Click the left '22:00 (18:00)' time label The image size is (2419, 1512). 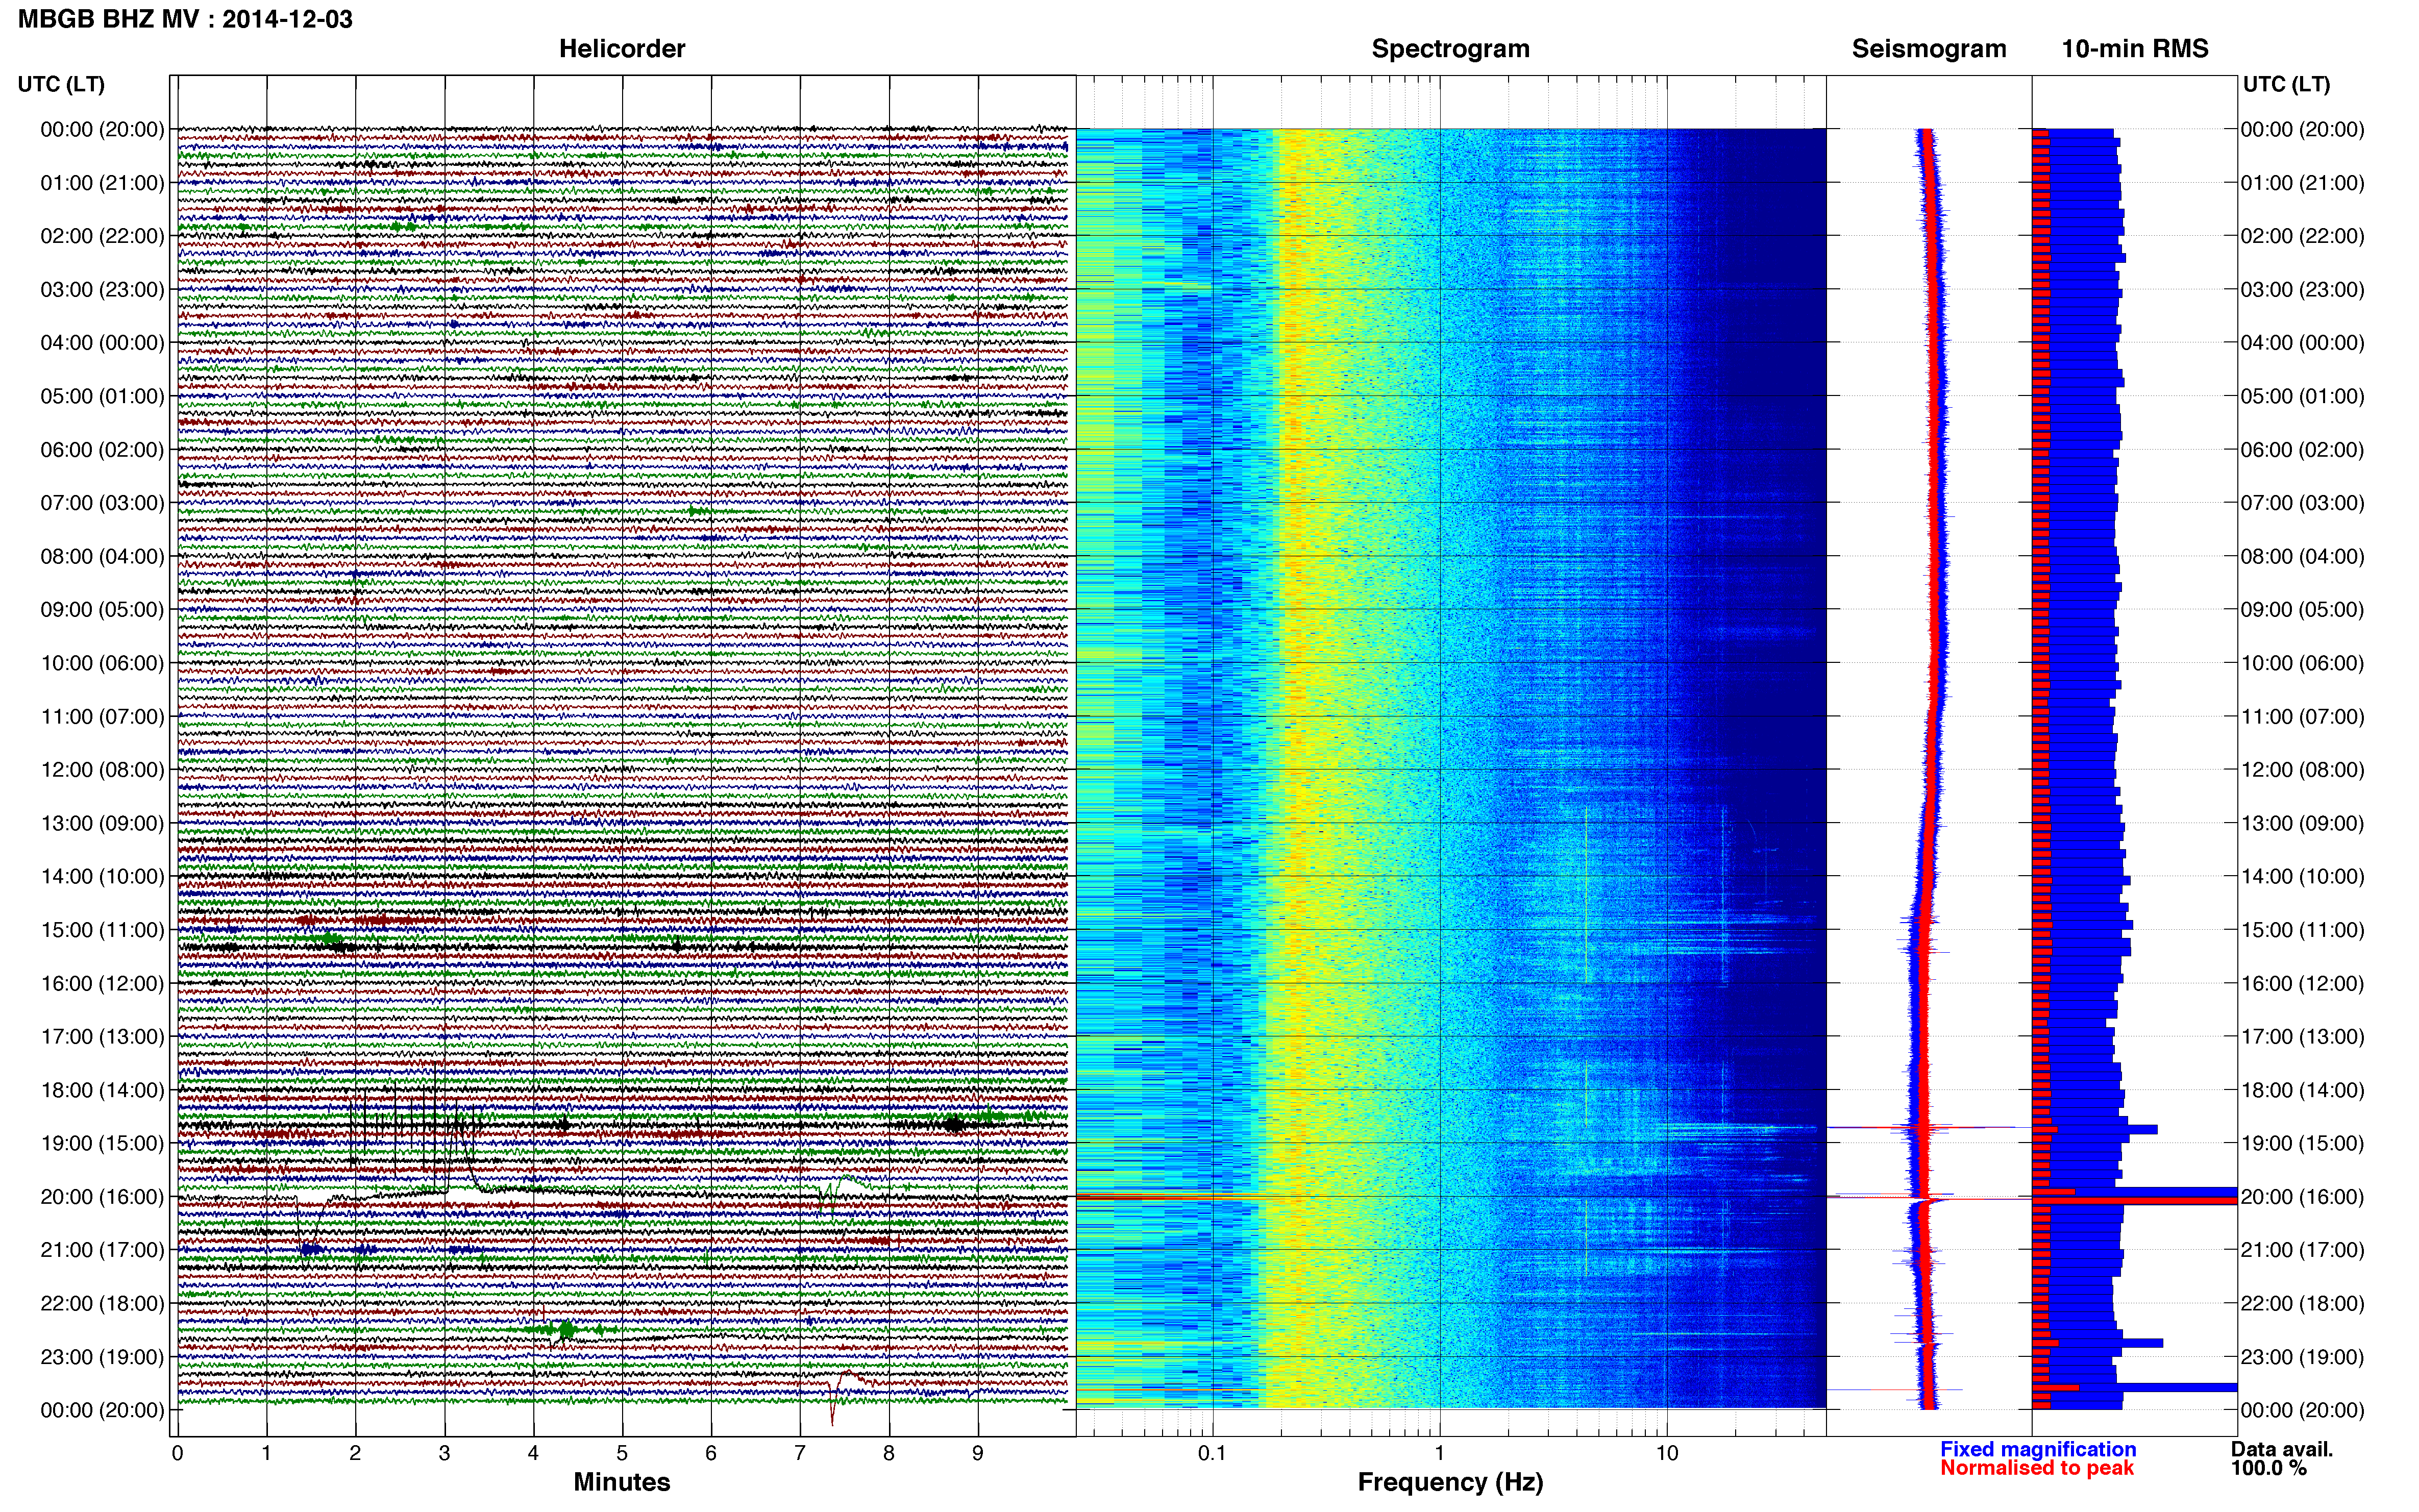[x=102, y=1304]
